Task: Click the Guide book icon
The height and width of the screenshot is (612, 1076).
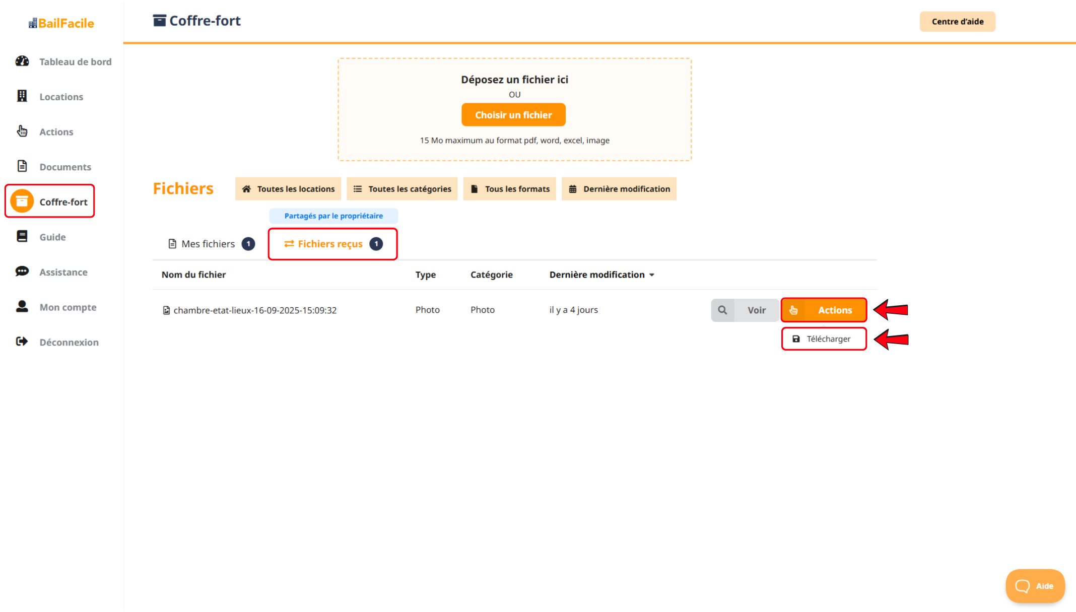Action: coord(22,236)
